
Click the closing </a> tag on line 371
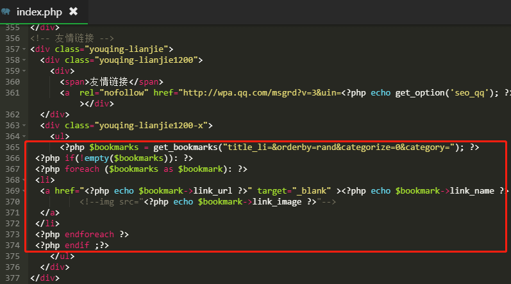[x=50, y=213]
